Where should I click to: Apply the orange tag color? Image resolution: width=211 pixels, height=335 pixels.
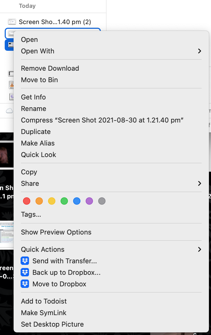click(39, 201)
